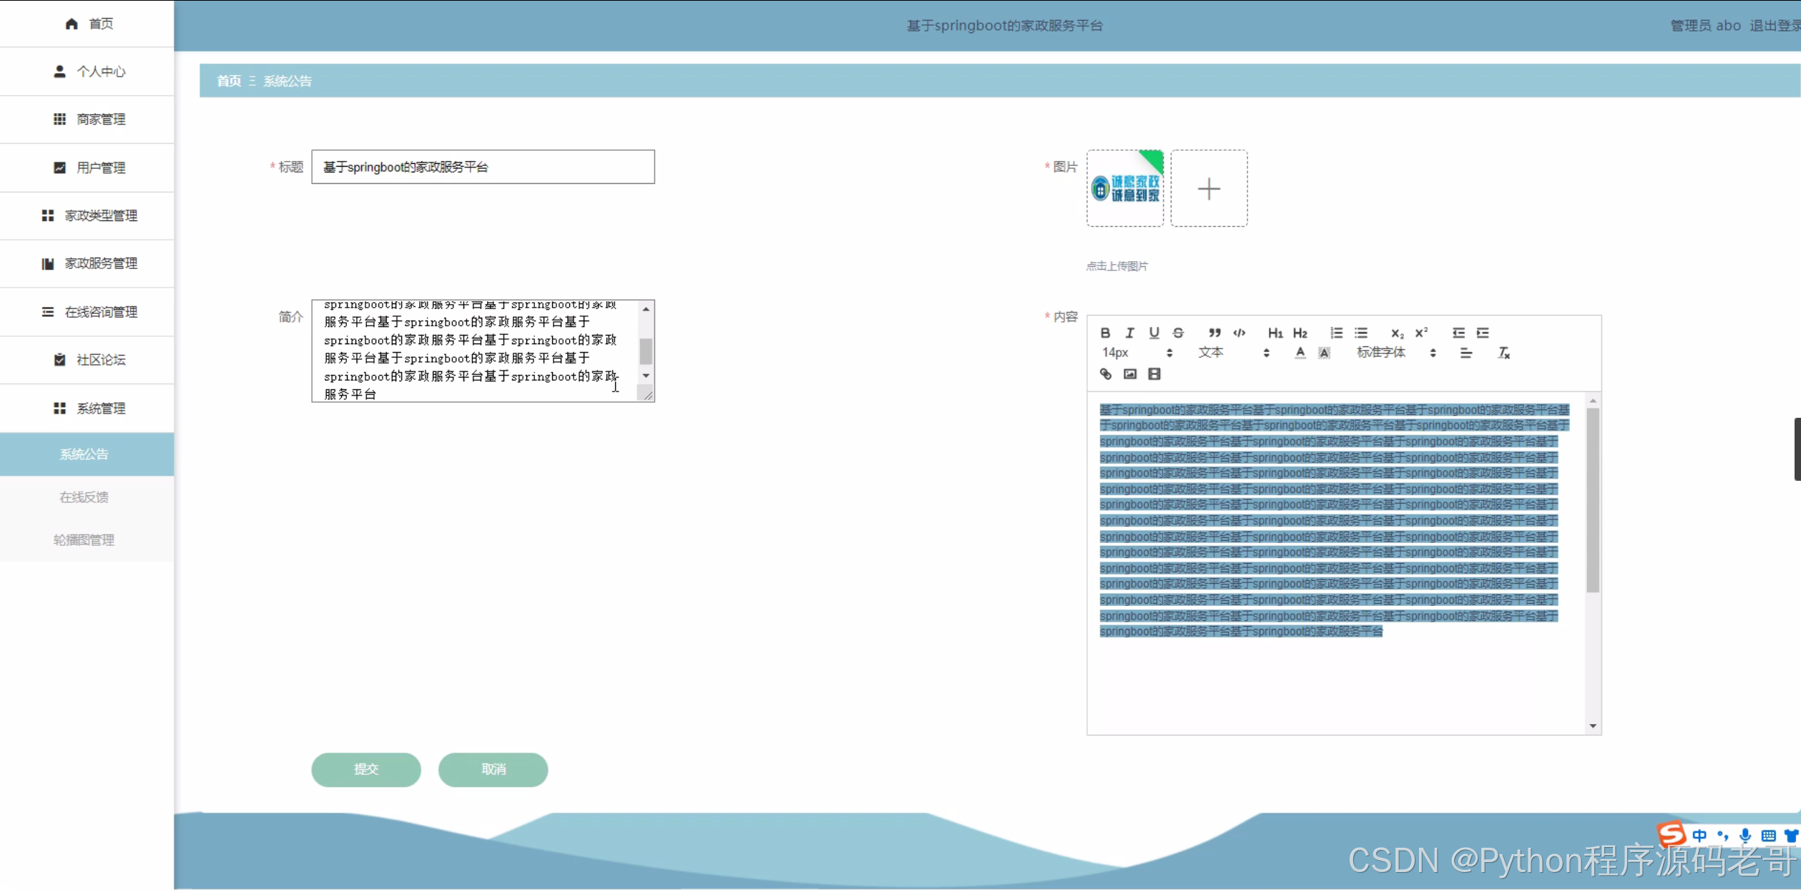1801x890 pixels.
Task: Apply ordered list formatting
Action: [1336, 333]
